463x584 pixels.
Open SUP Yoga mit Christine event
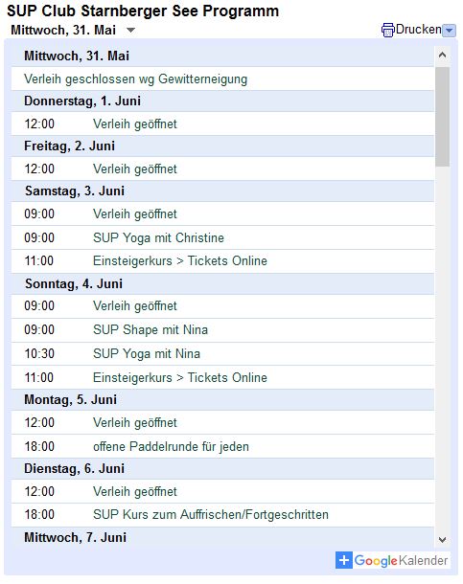[158, 237]
